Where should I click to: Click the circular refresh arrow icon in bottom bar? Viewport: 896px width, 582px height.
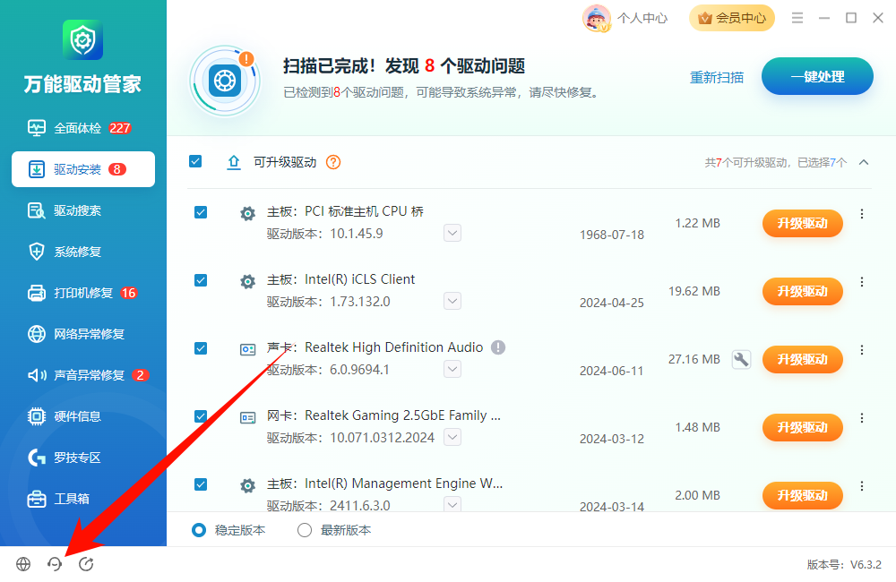pos(86,564)
